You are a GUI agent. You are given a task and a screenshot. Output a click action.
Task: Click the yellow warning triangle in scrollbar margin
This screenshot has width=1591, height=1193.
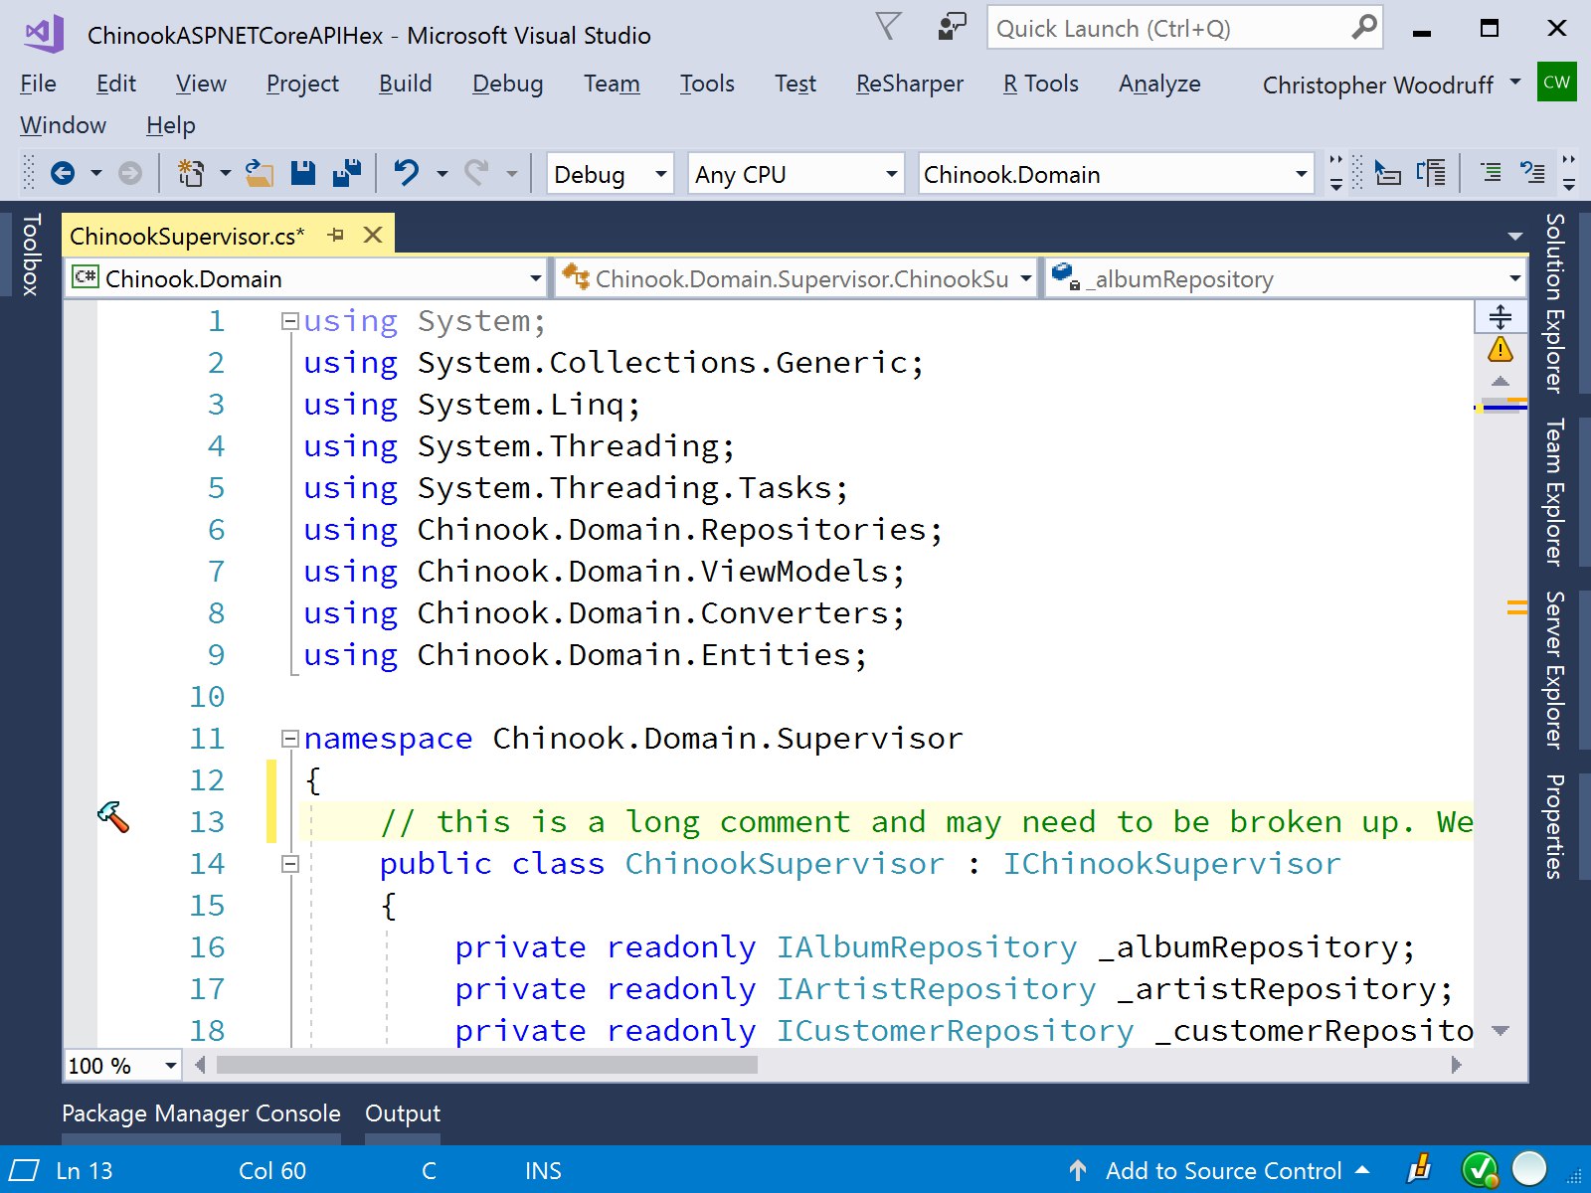[x=1500, y=350]
